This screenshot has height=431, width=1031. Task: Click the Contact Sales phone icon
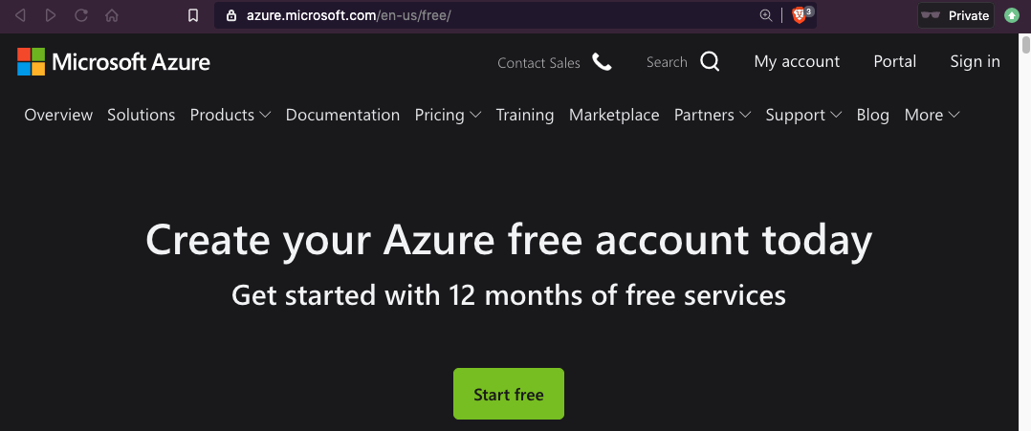[602, 62]
